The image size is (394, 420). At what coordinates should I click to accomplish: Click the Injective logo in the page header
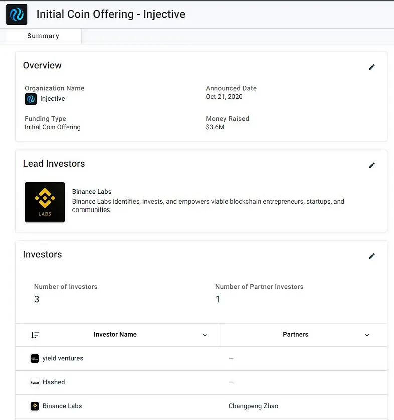pyautogui.click(x=17, y=14)
